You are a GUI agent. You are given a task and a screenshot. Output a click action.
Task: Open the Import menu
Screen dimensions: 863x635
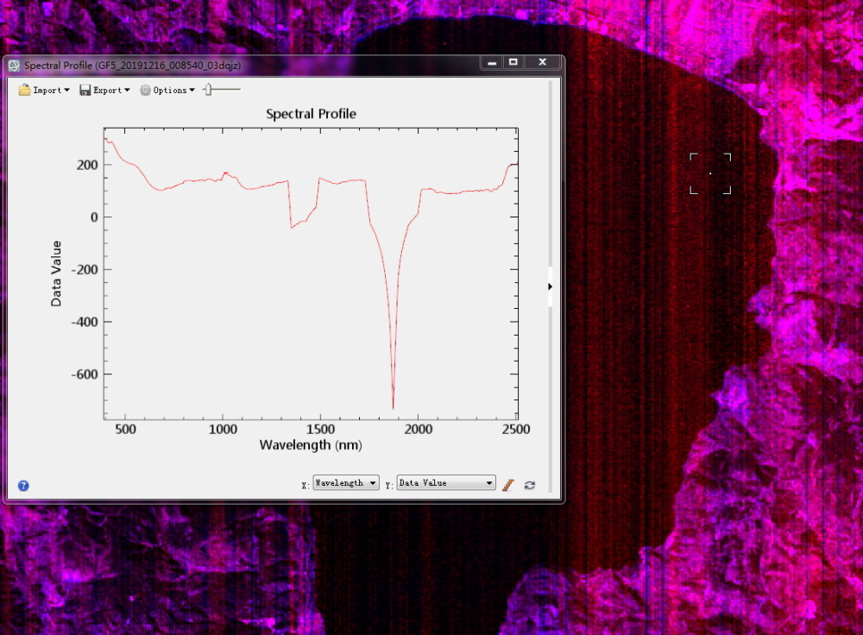coord(47,90)
